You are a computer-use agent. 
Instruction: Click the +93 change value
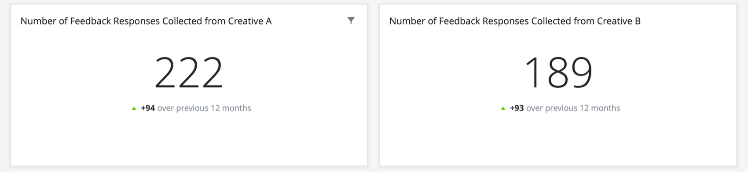click(x=517, y=108)
